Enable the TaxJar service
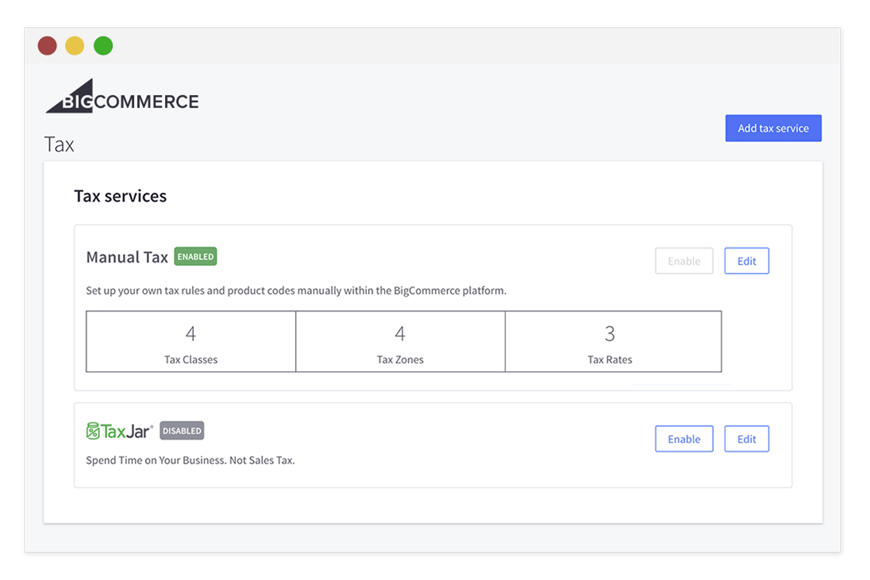The height and width of the screenshot is (580, 870). [x=684, y=439]
